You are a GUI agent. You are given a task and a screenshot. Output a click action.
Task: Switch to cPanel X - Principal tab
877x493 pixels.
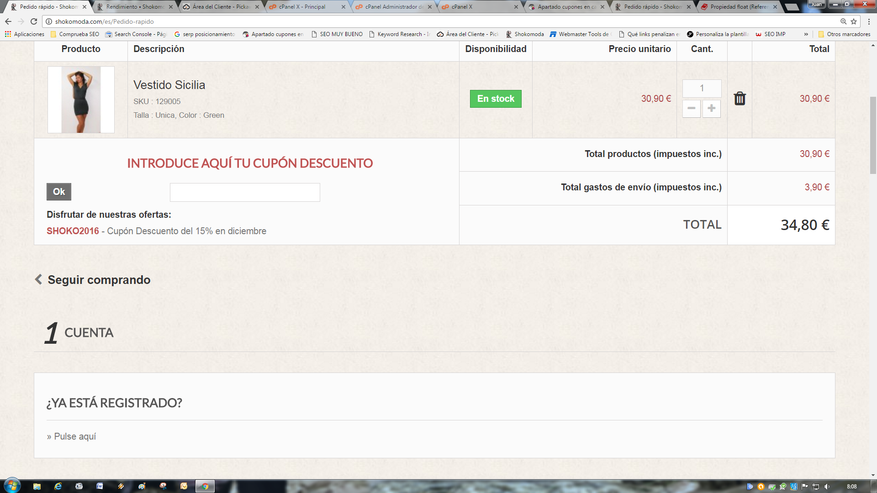pyautogui.click(x=302, y=7)
